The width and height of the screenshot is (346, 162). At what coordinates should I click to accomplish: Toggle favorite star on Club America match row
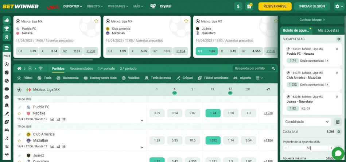19,140
